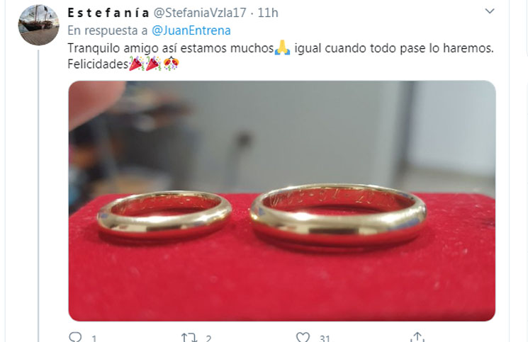
Task: Open Estefanía's ship profile picture
Action: click(38, 25)
